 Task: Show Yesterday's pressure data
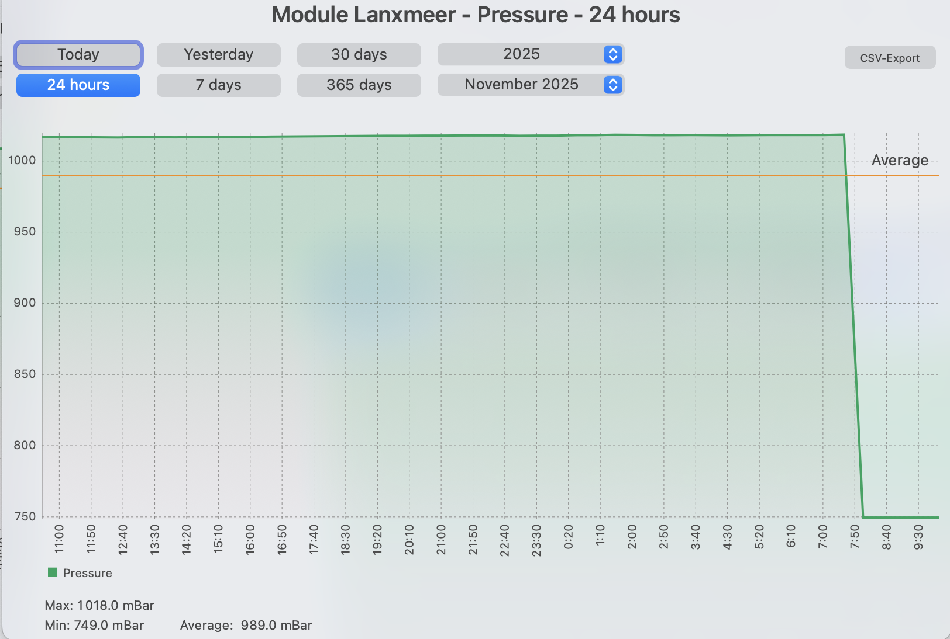218,55
